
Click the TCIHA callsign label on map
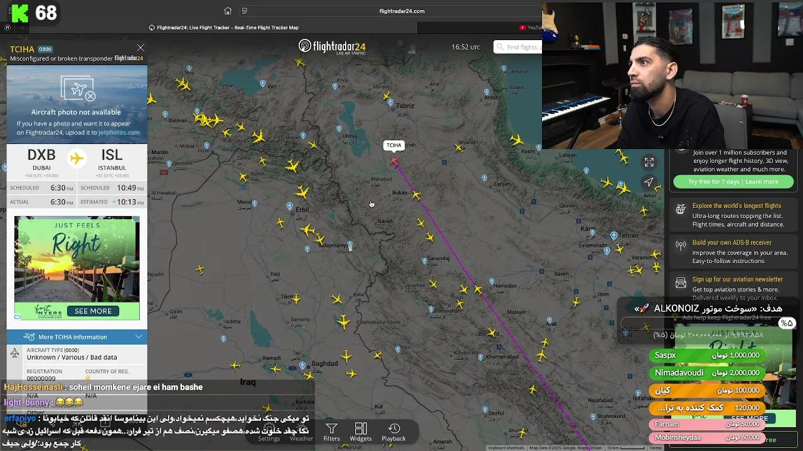pyautogui.click(x=394, y=145)
